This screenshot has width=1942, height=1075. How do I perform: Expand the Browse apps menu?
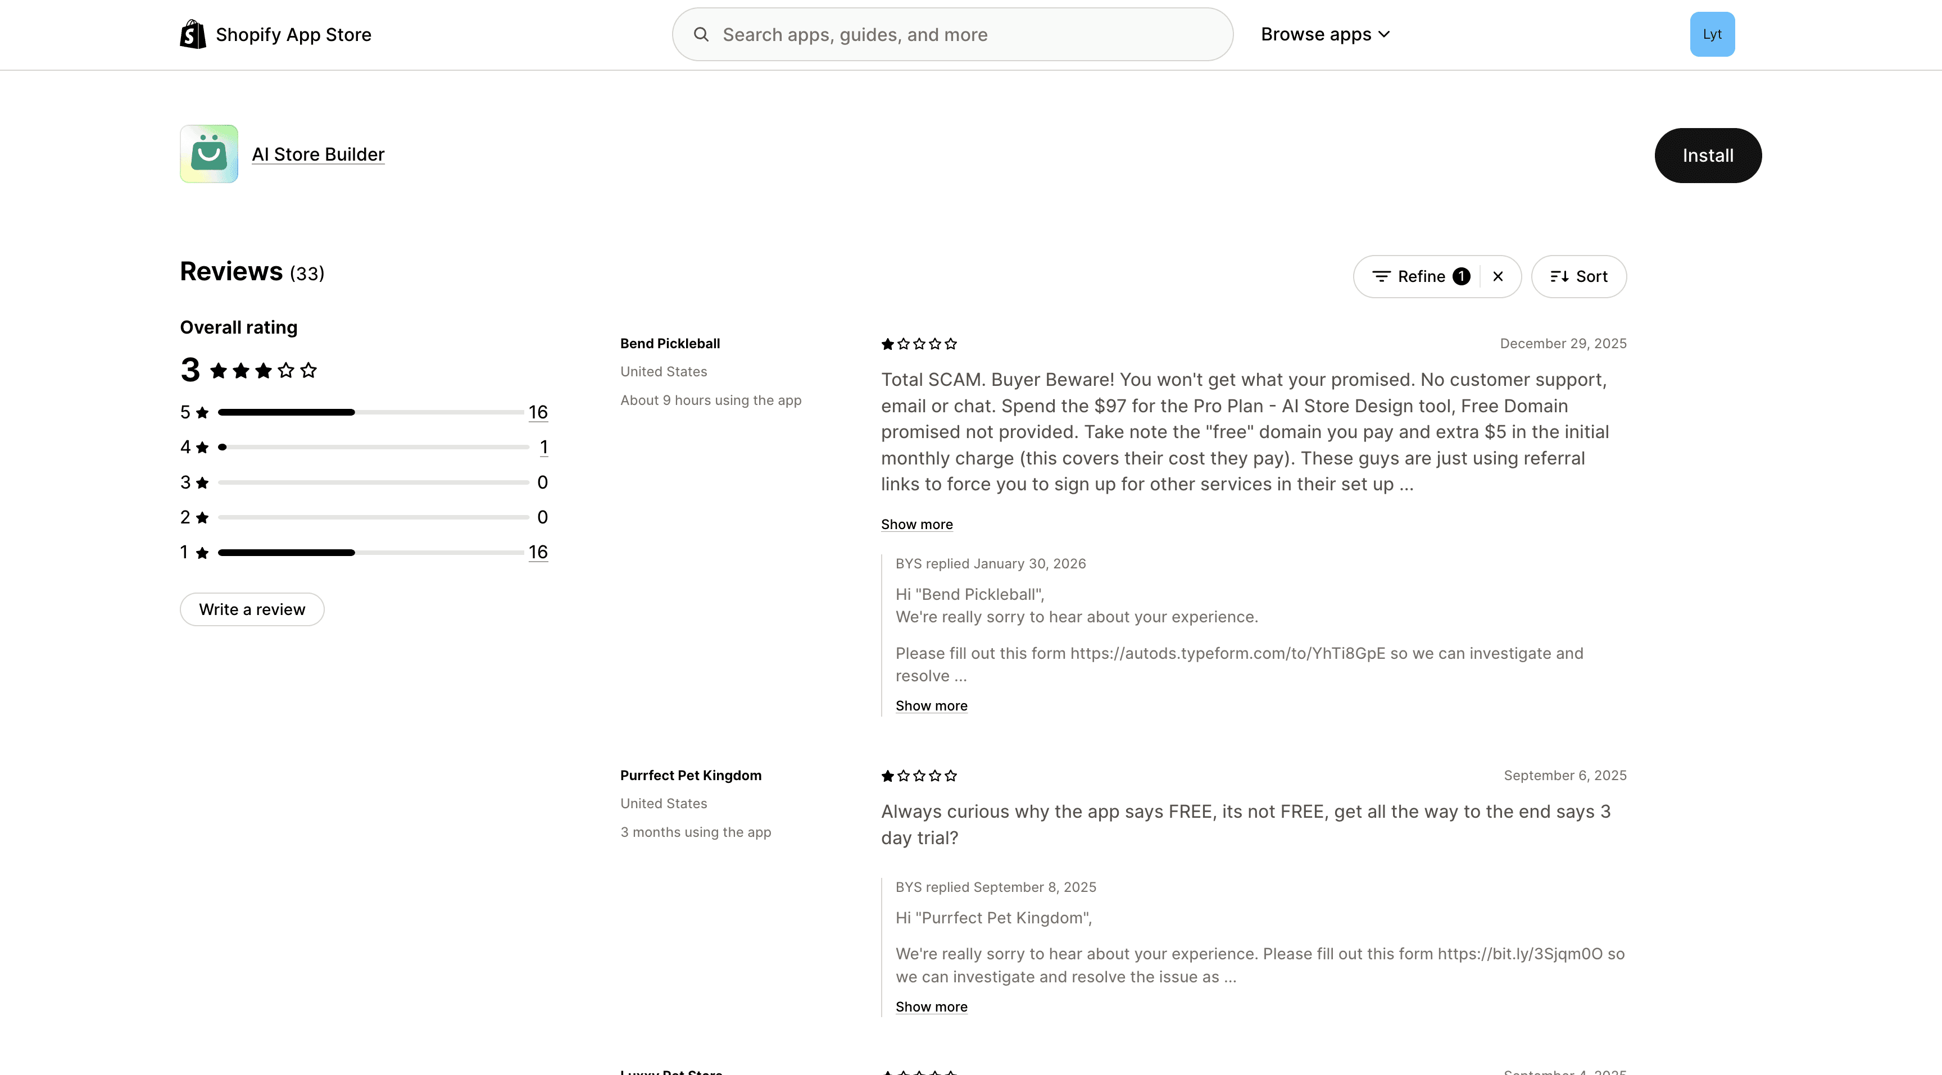(1324, 35)
